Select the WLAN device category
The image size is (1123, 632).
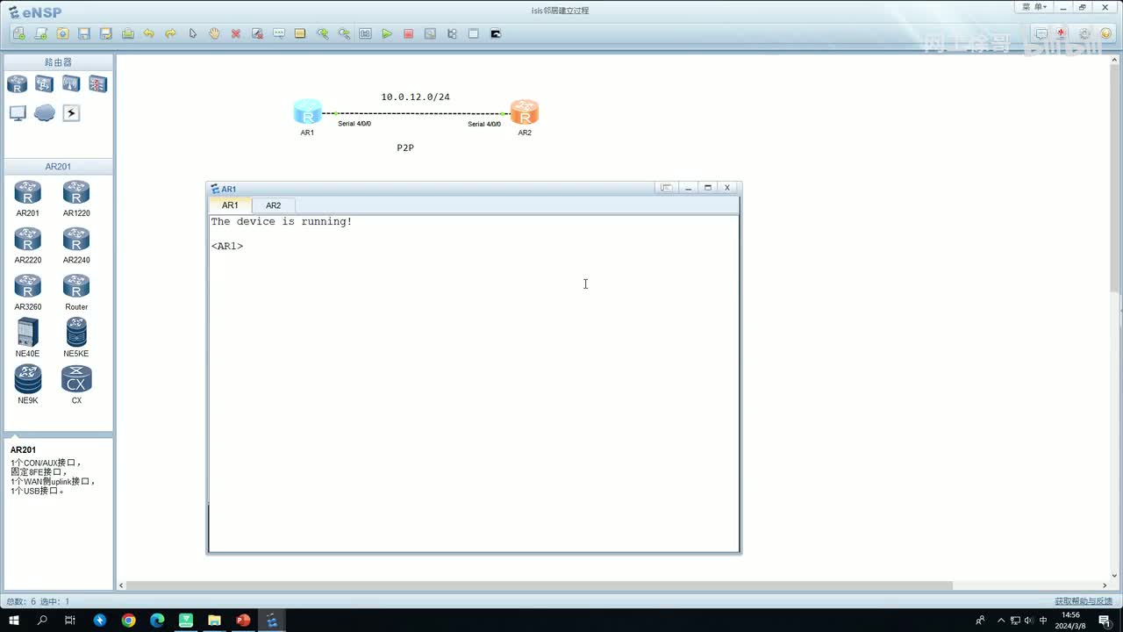point(71,84)
